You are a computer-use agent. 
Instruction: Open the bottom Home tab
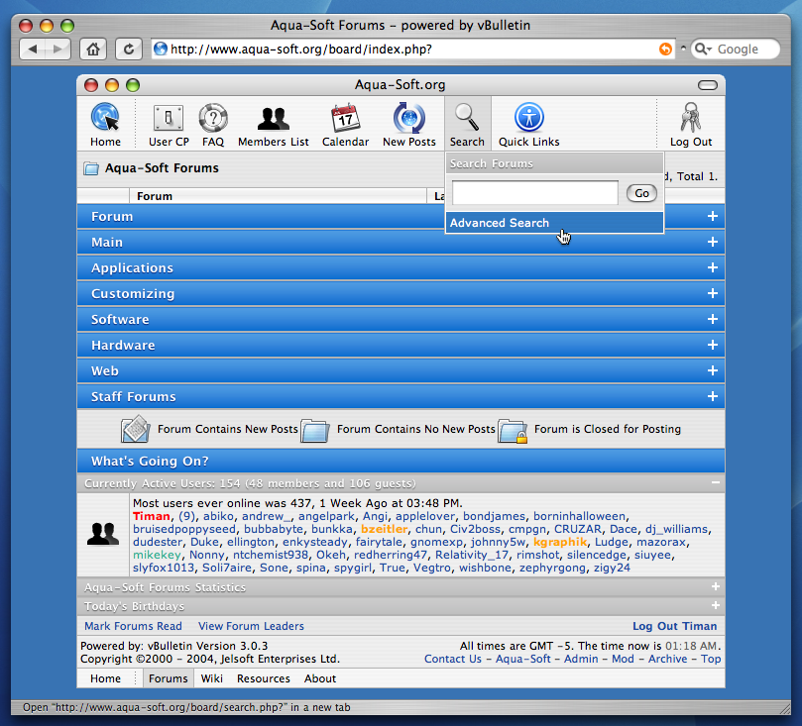[105, 678]
